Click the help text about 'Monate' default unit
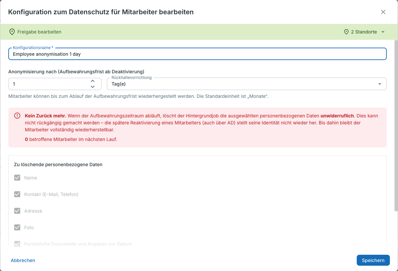This screenshot has height=271, width=398. coord(138,97)
